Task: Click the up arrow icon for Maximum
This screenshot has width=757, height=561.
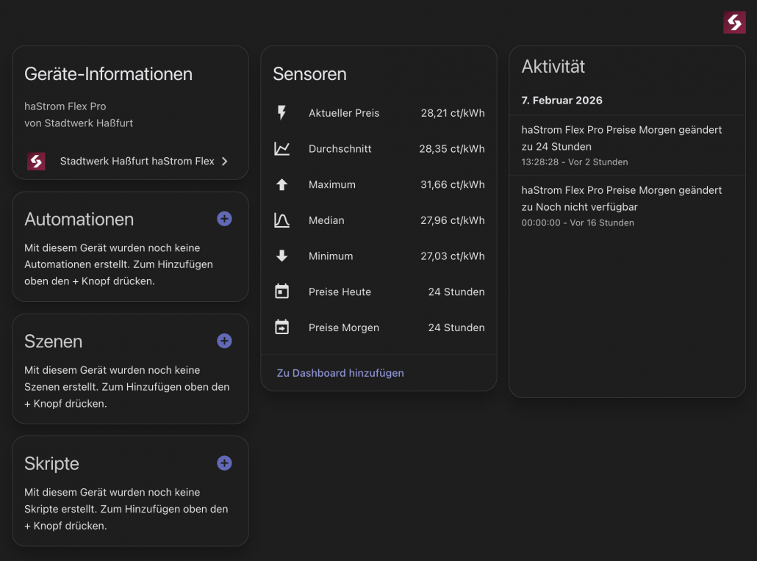Action: click(281, 185)
